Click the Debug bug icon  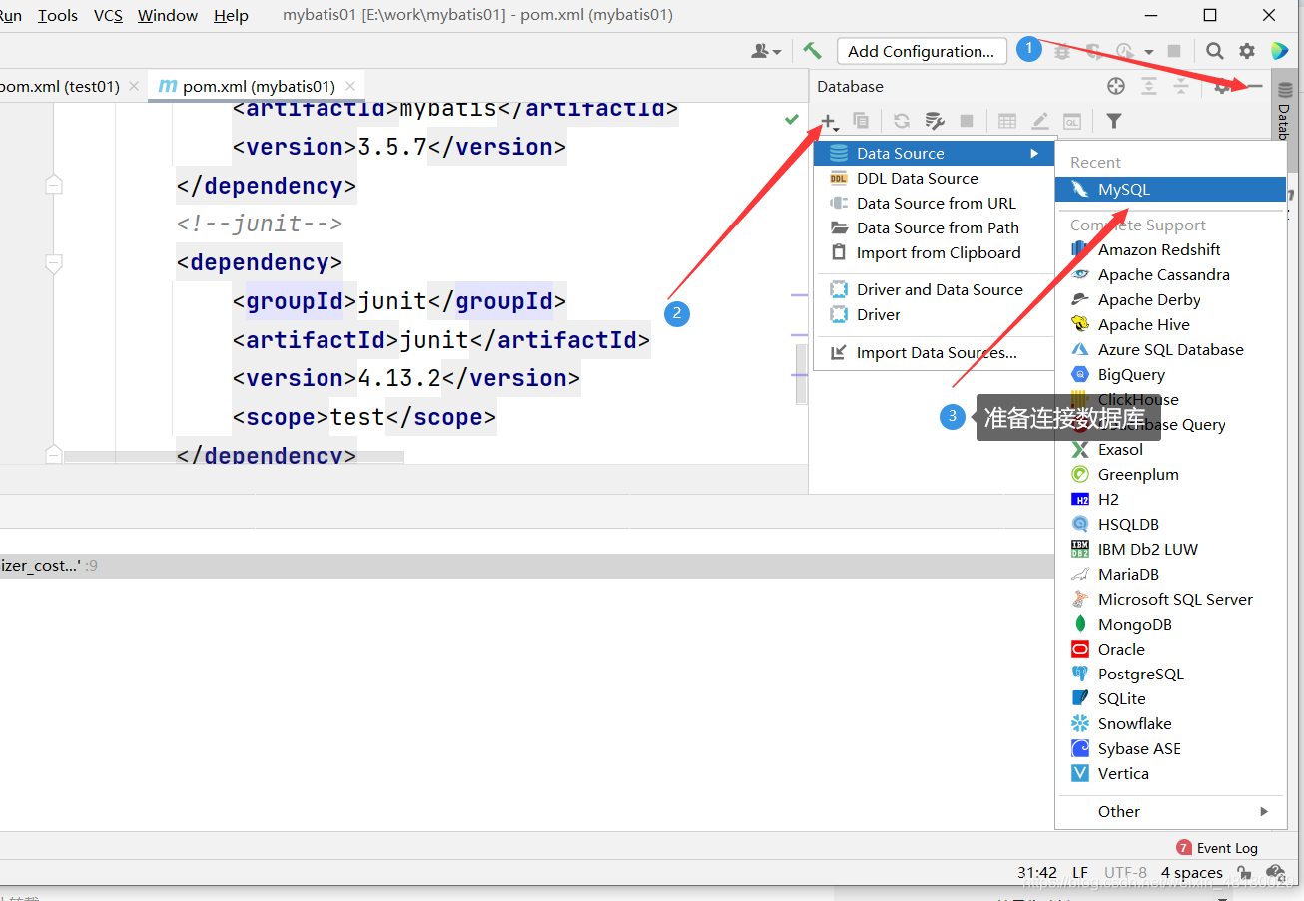1062,51
